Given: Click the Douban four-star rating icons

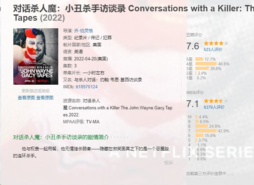Looking at the screenshot, I should coord(216,43).
